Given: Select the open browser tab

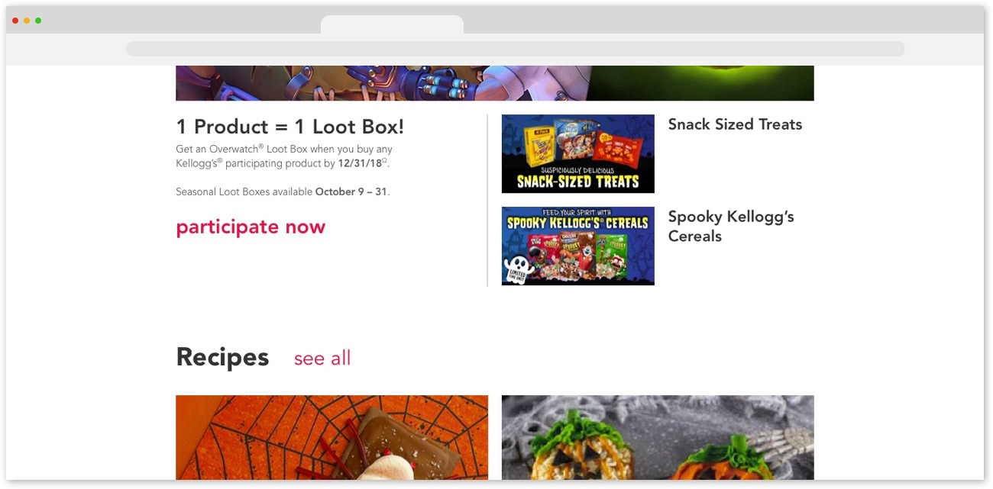Looking at the screenshot, I should click(392, 24).
